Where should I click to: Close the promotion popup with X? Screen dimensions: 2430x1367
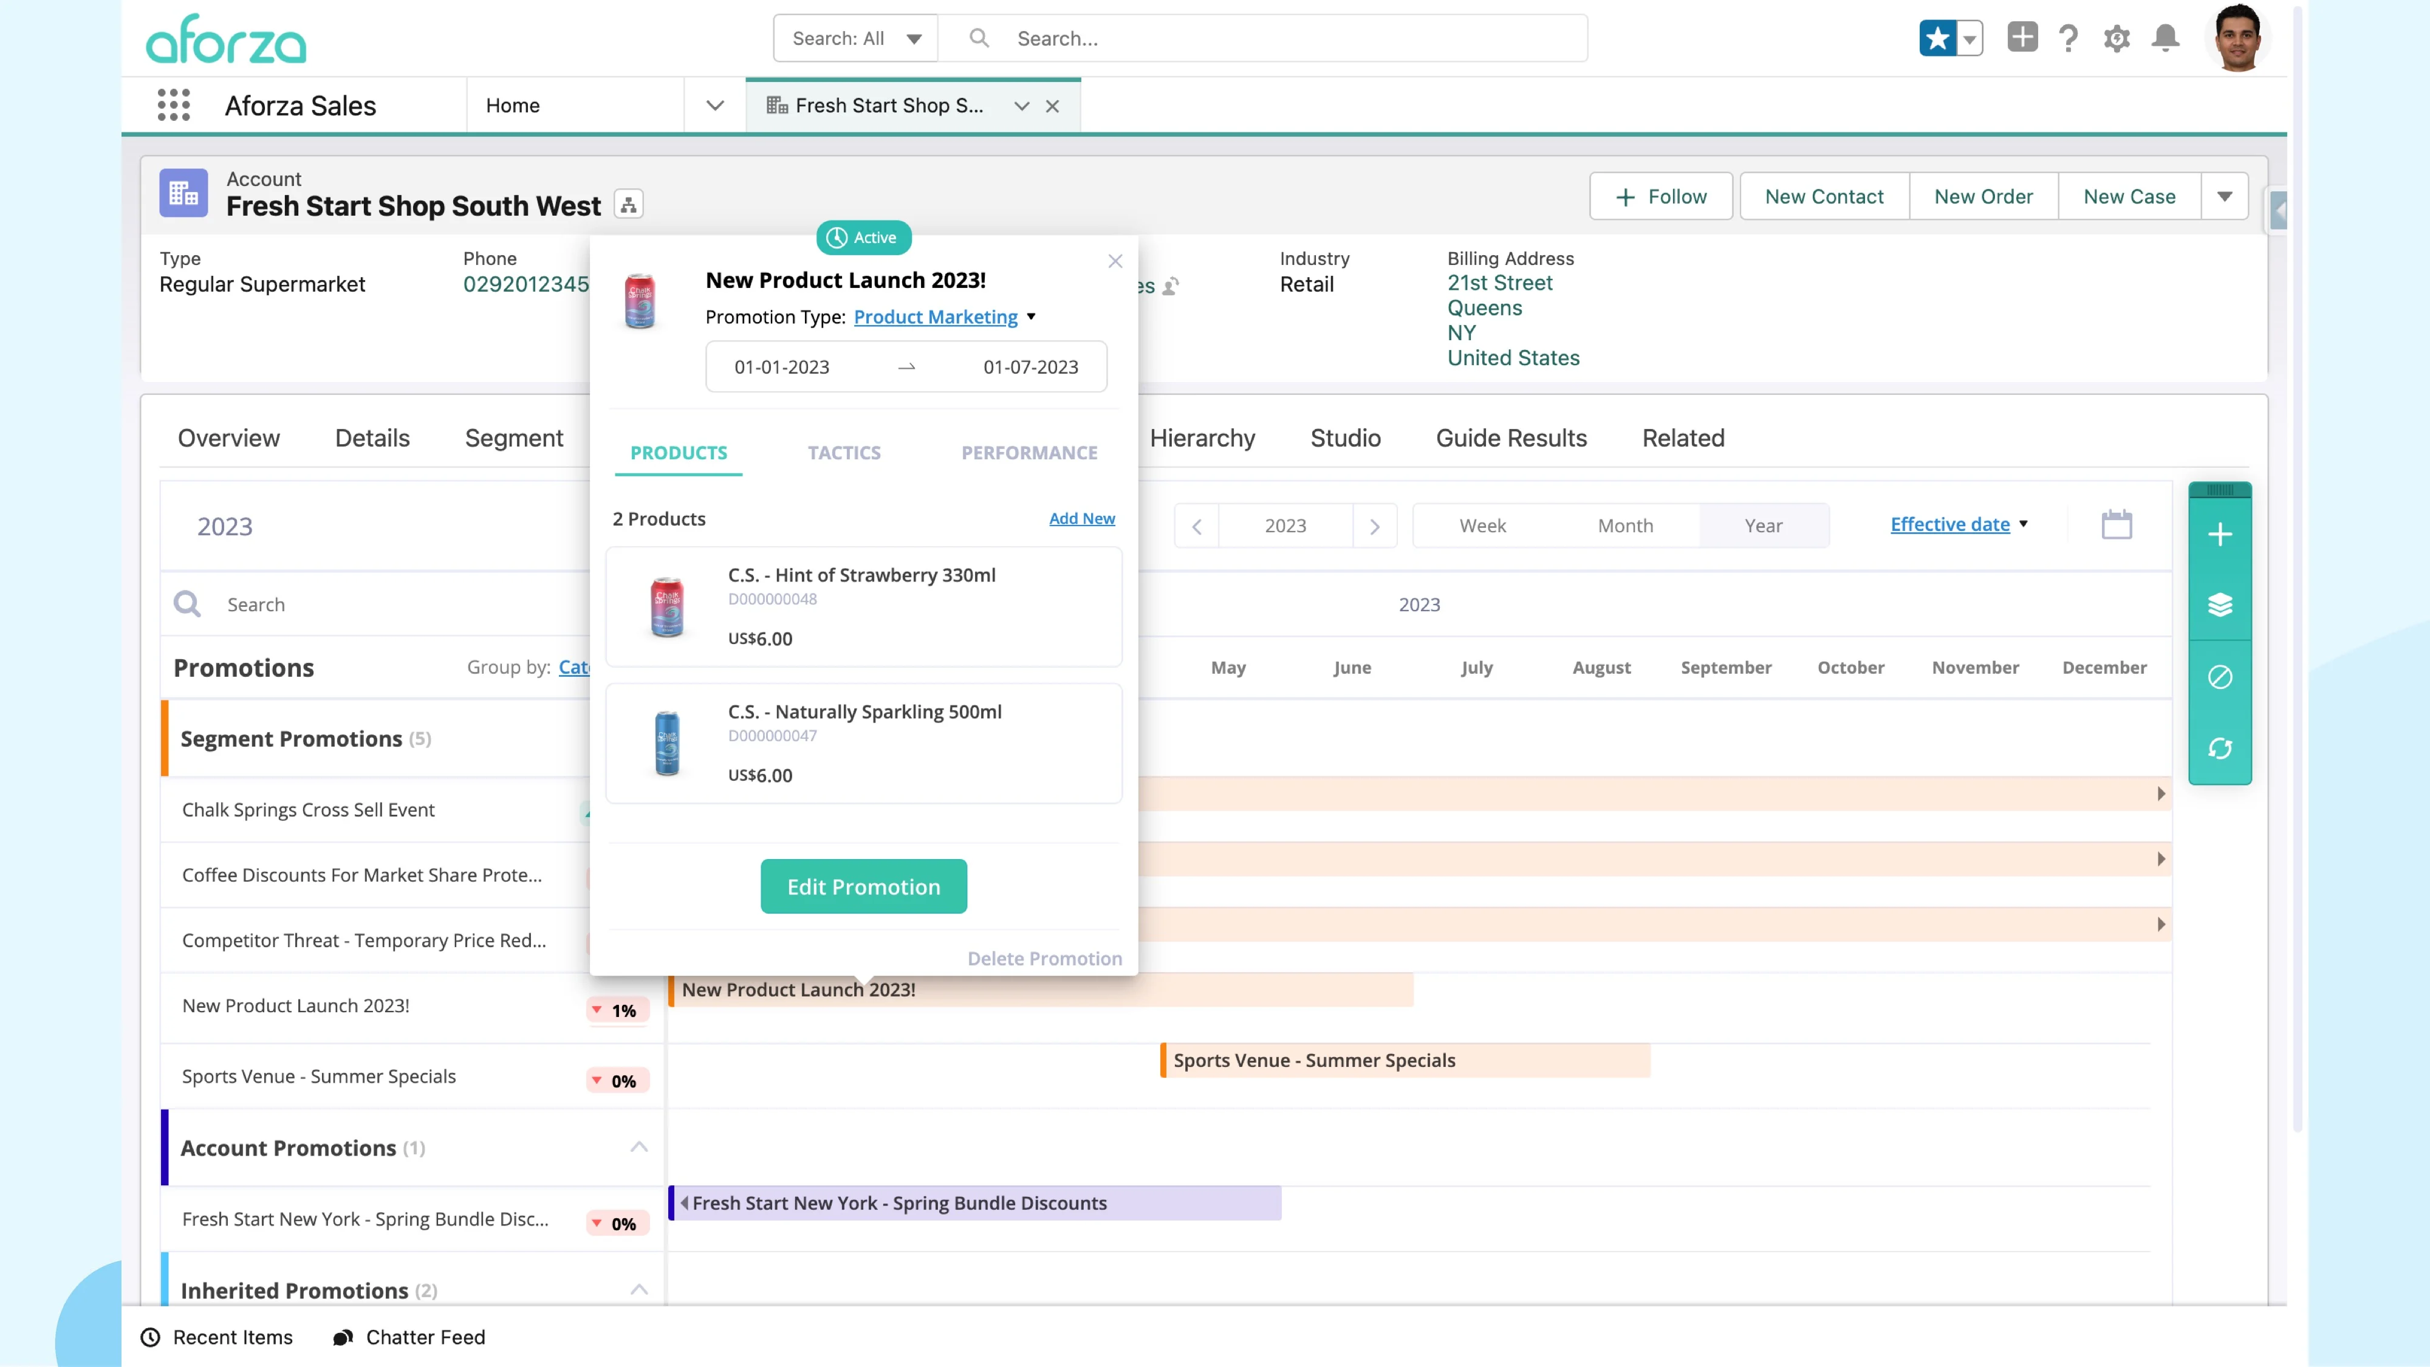pyautogui.click(x=1115, y=261)
